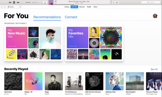Click the Generation album title text
This screenshot has width=162, height=97.
pos(8,92)
